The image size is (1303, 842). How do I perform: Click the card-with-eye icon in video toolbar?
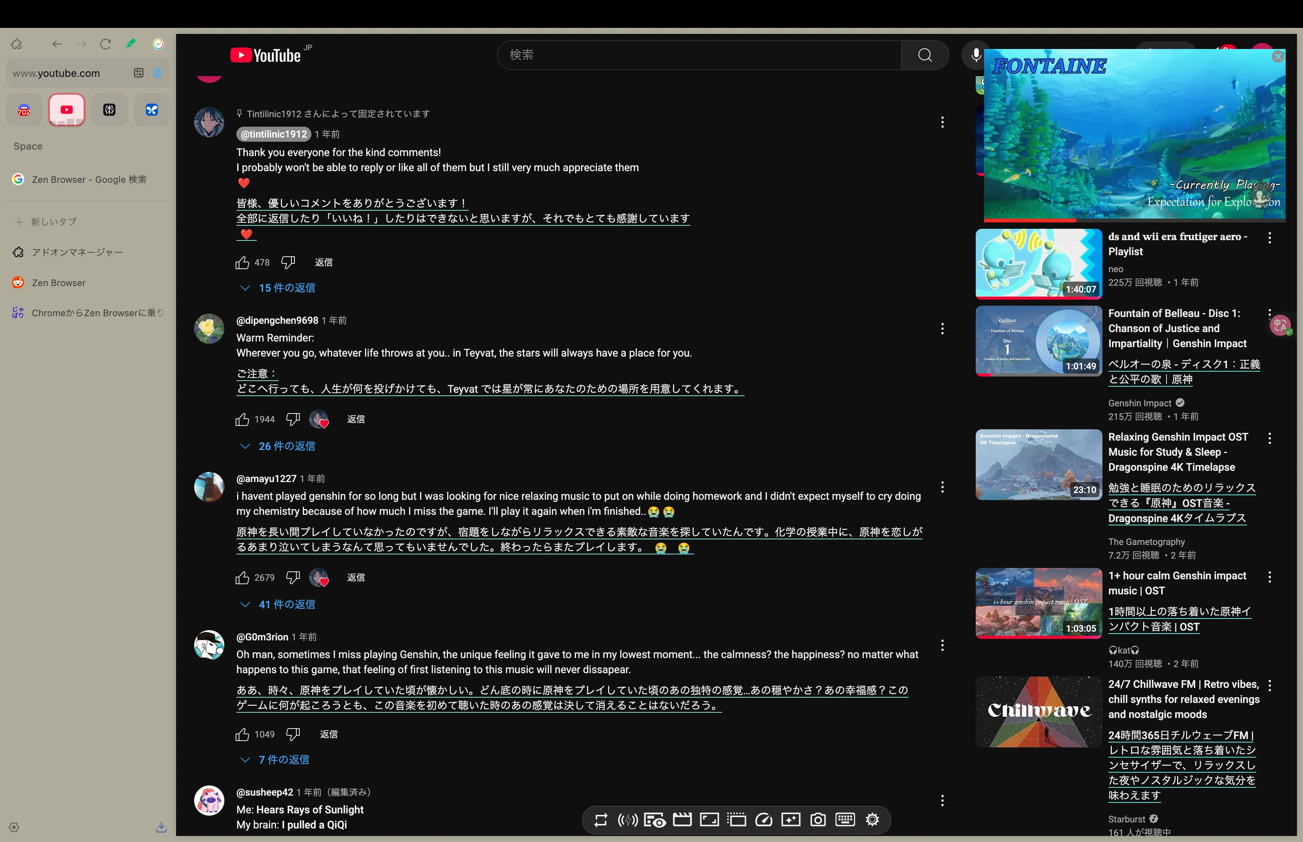[655, 820]
